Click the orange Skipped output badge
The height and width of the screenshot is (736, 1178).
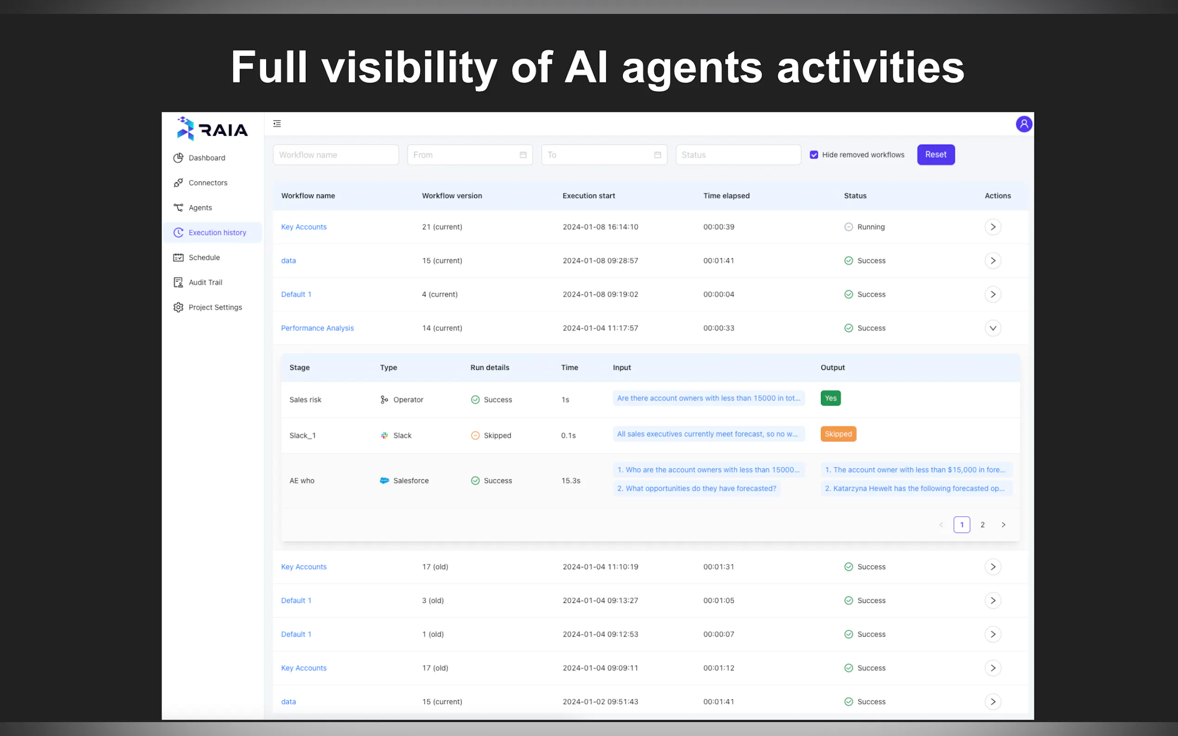(x=838, y=434)
